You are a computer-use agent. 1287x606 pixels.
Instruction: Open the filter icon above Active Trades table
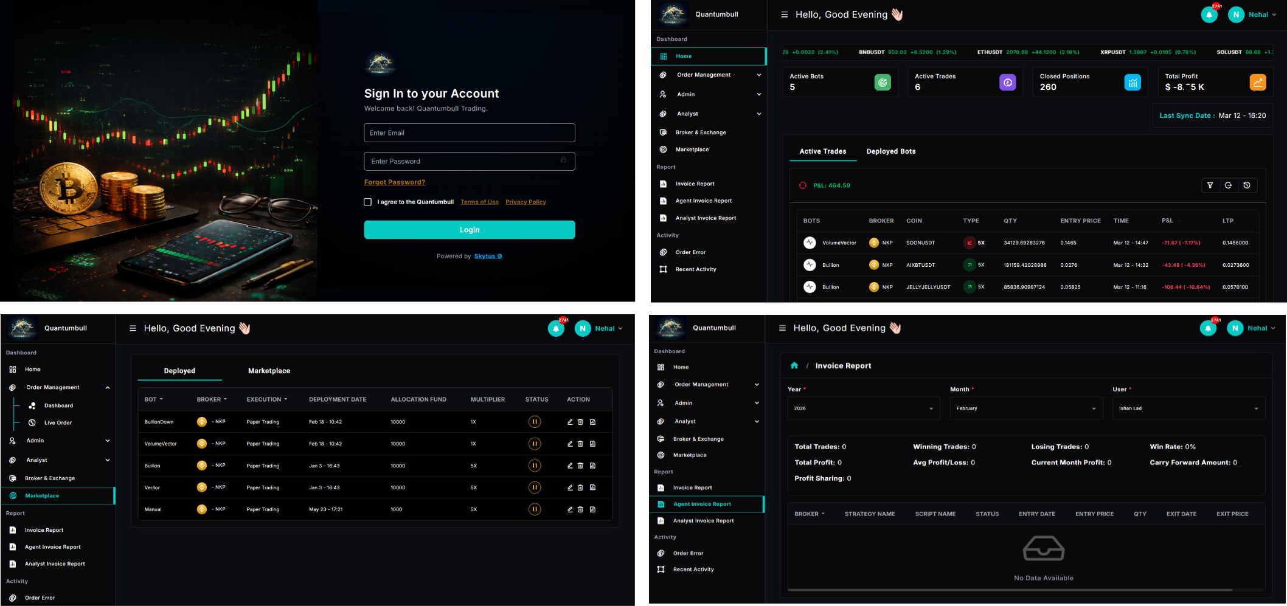[1210, 185]
